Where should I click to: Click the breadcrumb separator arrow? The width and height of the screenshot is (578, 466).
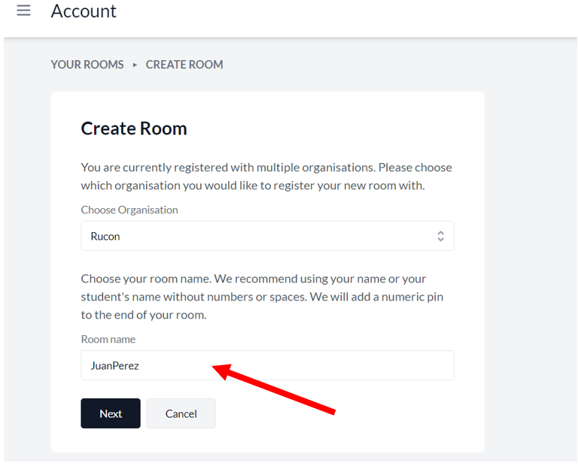[135, 65]
